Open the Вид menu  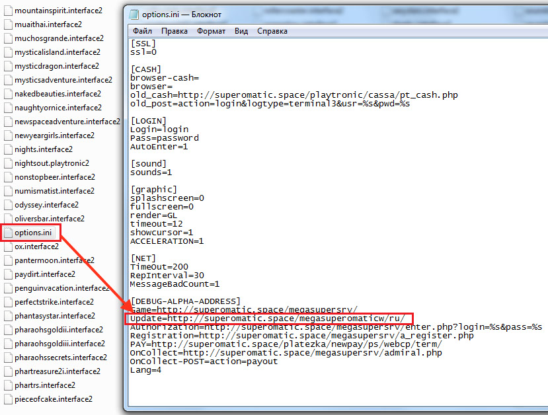tap(241, 31)
